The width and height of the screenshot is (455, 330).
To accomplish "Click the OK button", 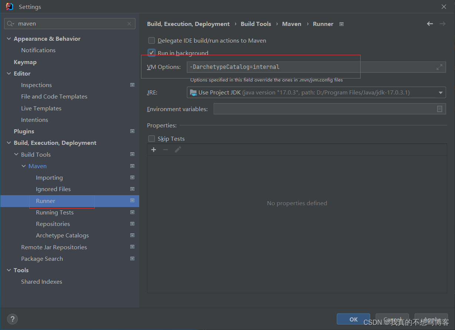I will [354, 319].
